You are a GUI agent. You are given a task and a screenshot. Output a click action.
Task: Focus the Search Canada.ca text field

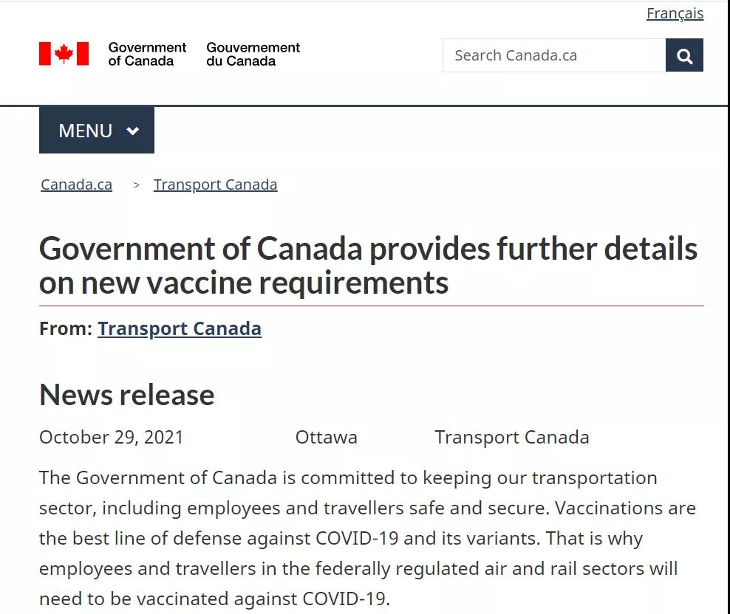tap(554, 55)
